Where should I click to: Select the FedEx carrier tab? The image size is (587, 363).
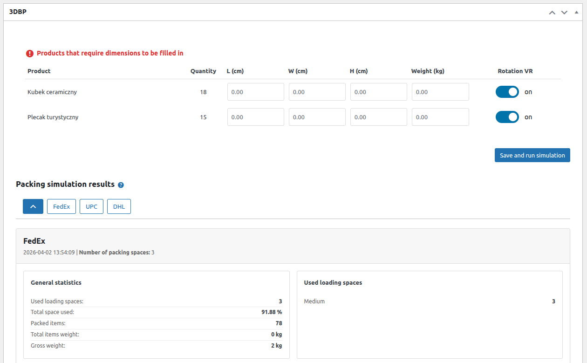[x=61, y=206]
